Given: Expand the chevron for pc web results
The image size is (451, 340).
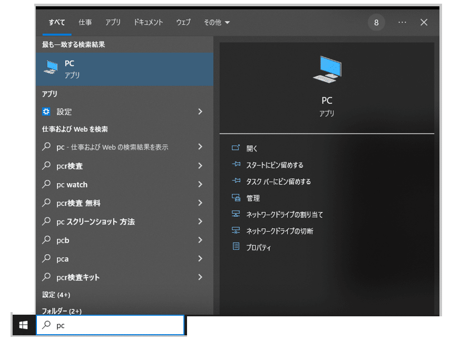Looking at the screenshot, I should (x=201, y=147).
